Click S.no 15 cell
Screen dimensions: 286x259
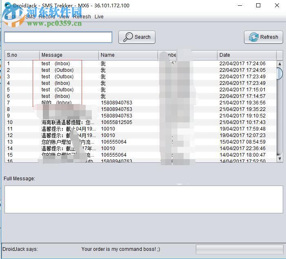[x=10, y=155]
